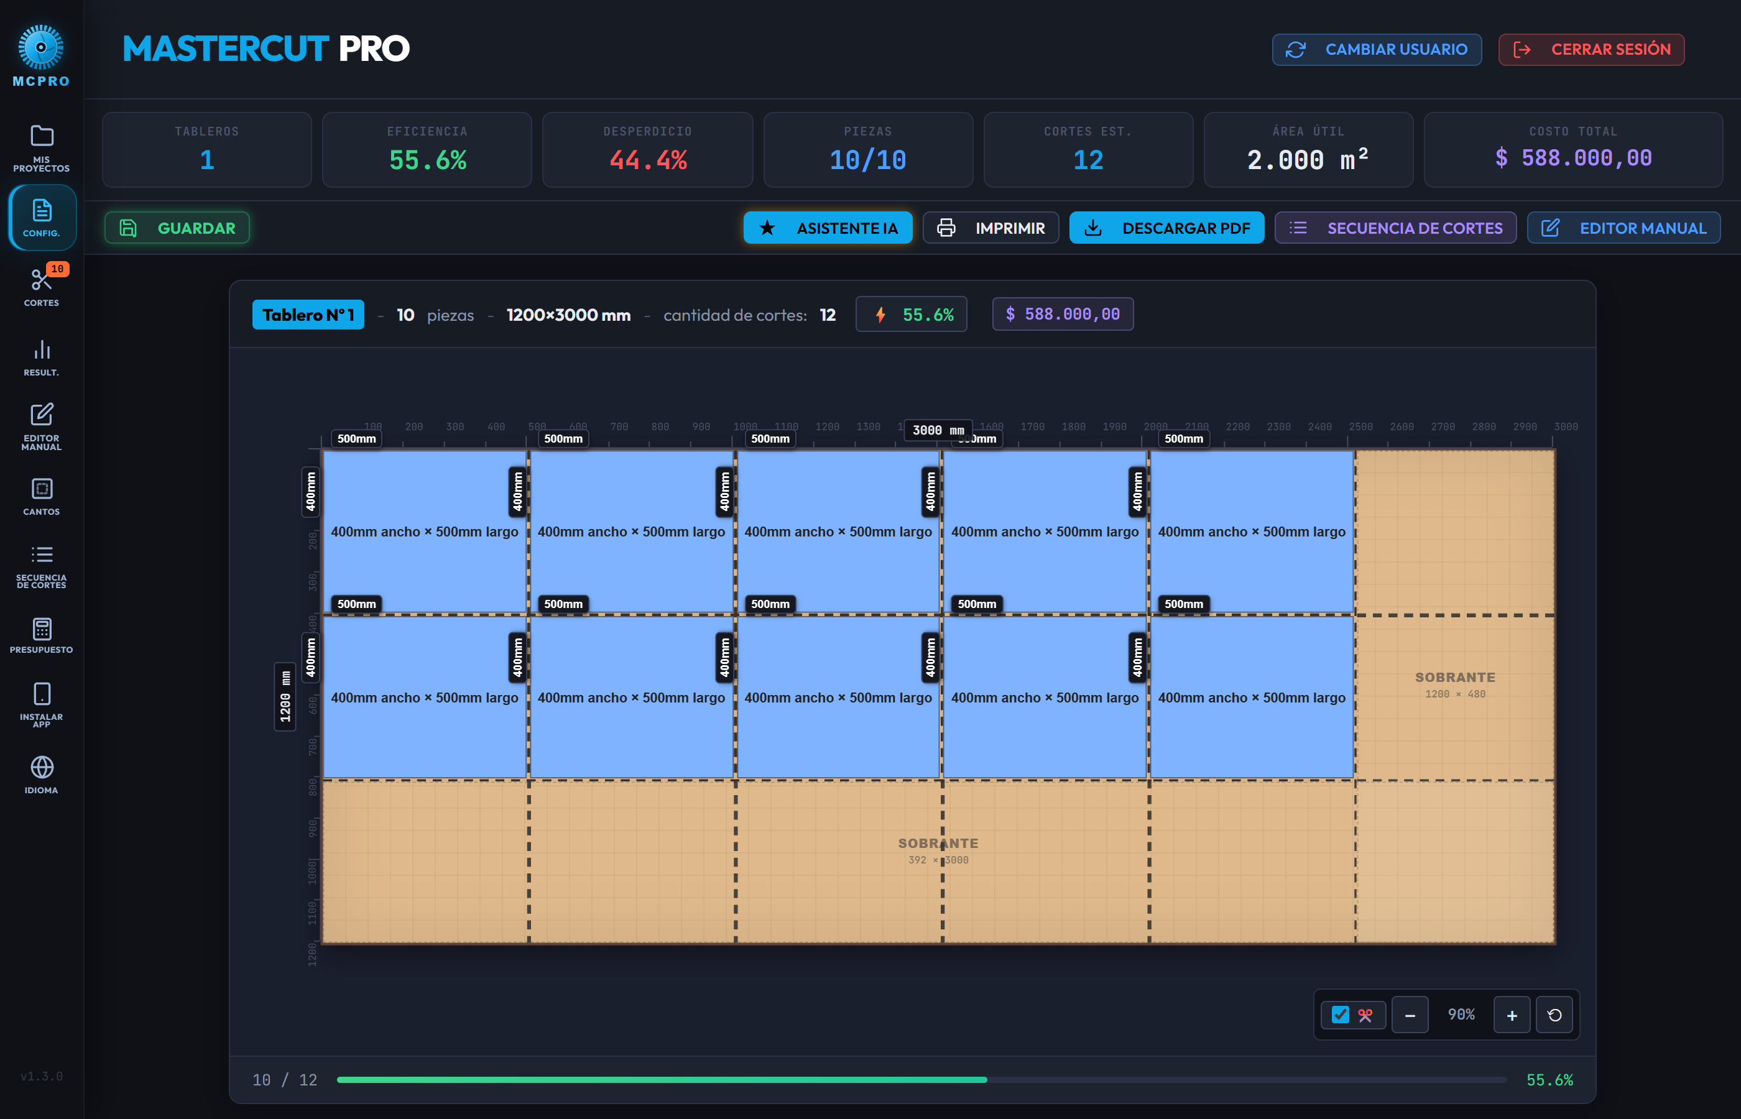Click the lightning bolt efficiency icon
This screenshot has width=1741, height=1119.
880,315
